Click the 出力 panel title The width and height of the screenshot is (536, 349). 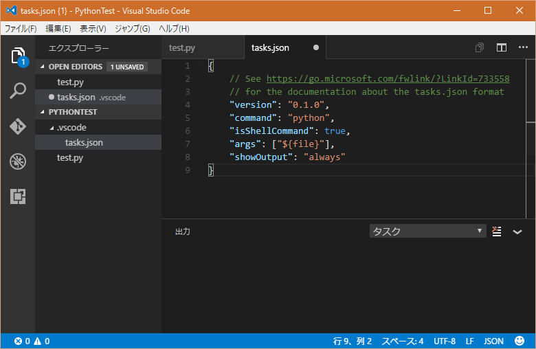tap(183, 232)
